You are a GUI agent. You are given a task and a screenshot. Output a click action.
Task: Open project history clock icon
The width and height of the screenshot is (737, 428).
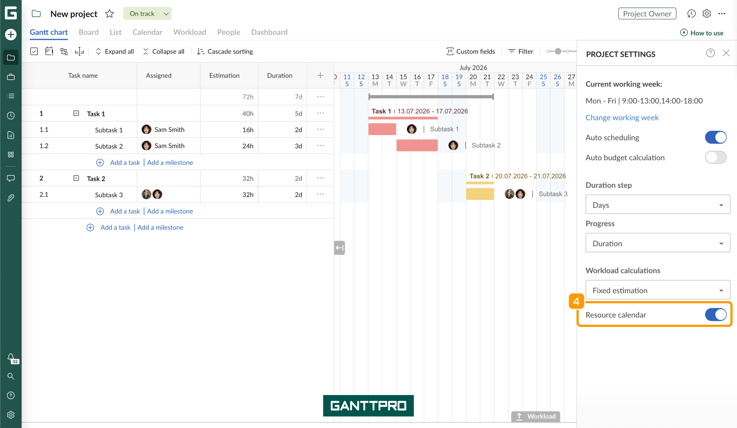pyautogui.click(x=691, y=13)
